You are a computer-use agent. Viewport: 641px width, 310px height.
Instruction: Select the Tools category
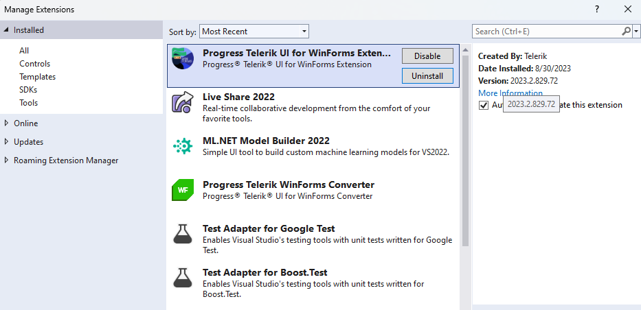(29, 103)
